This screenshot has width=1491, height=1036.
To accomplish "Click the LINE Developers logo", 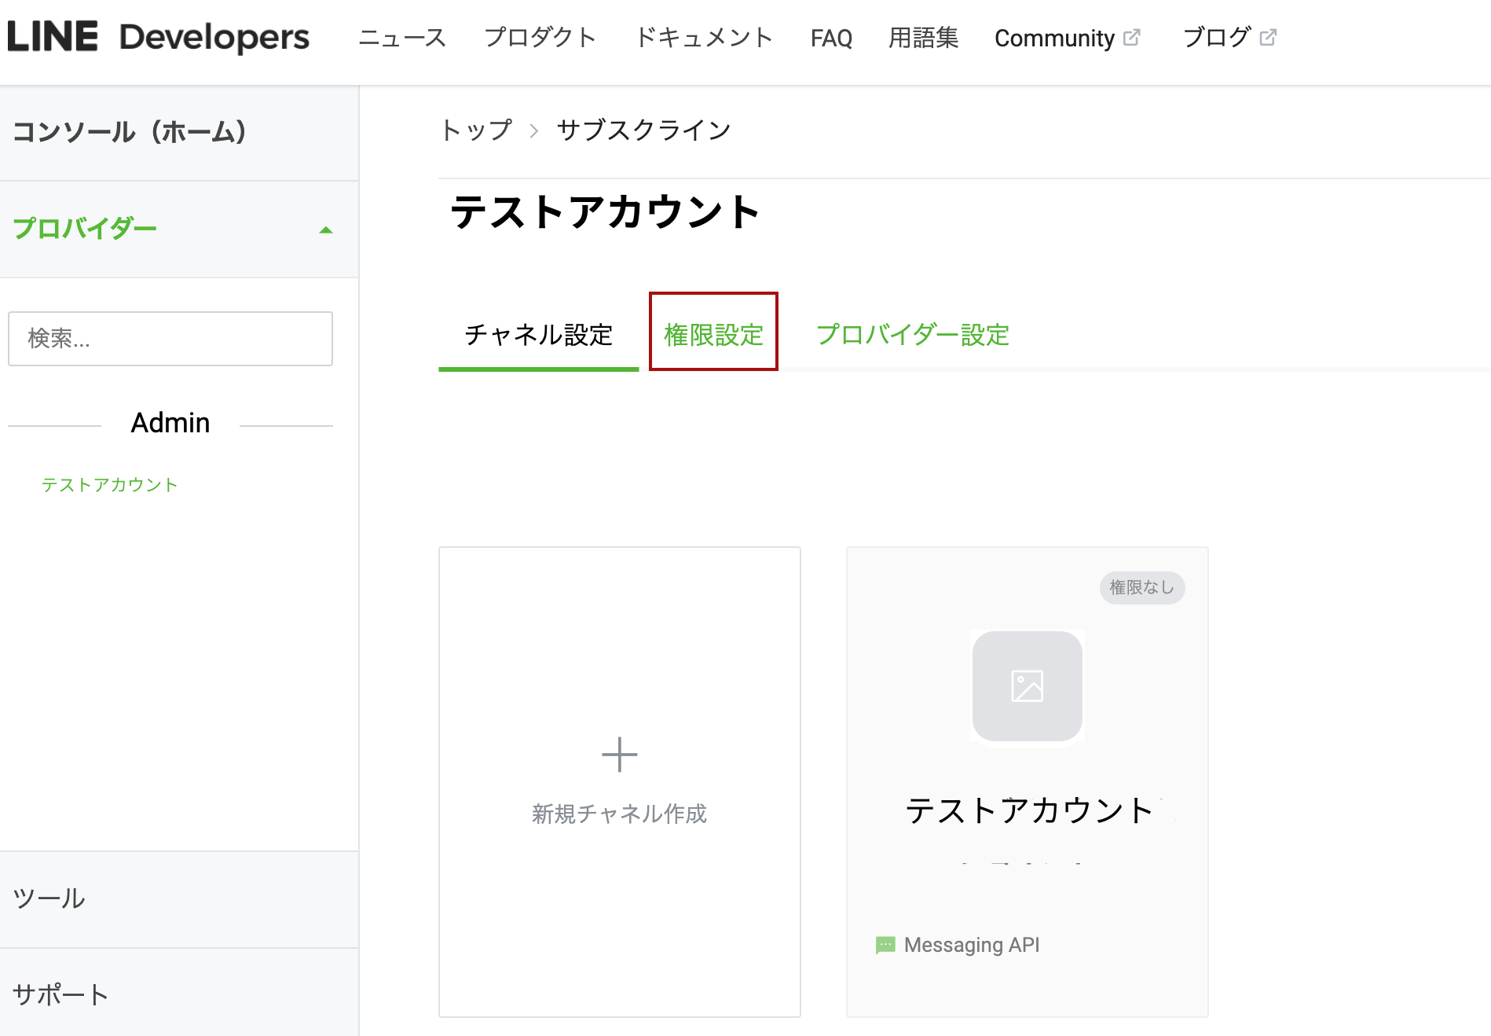I will click(x=158, y=37).
